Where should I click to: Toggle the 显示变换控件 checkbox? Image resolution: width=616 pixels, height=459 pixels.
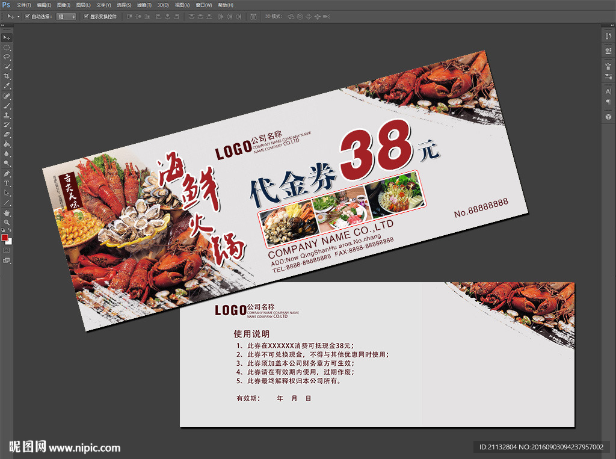coord(86,16)
